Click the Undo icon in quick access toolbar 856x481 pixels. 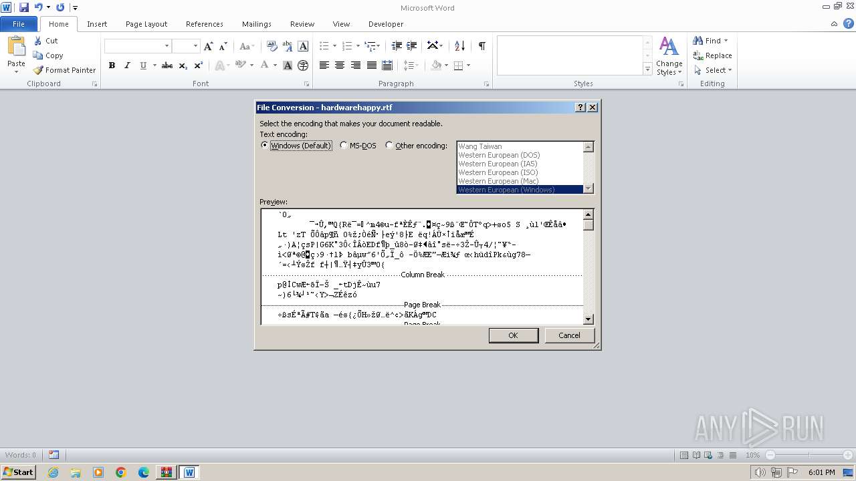click(38, 7)
